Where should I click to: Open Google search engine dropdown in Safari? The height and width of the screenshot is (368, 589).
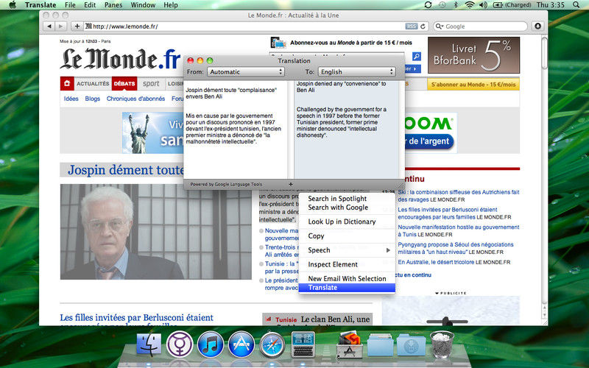(x=438, y=26)
